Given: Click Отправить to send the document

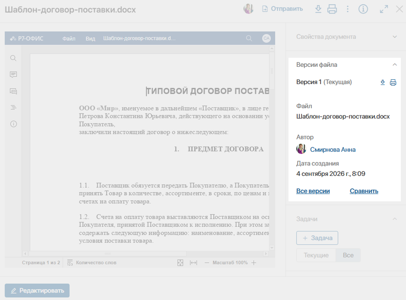Looking at the screenshot, I should (x=282, y=9).
